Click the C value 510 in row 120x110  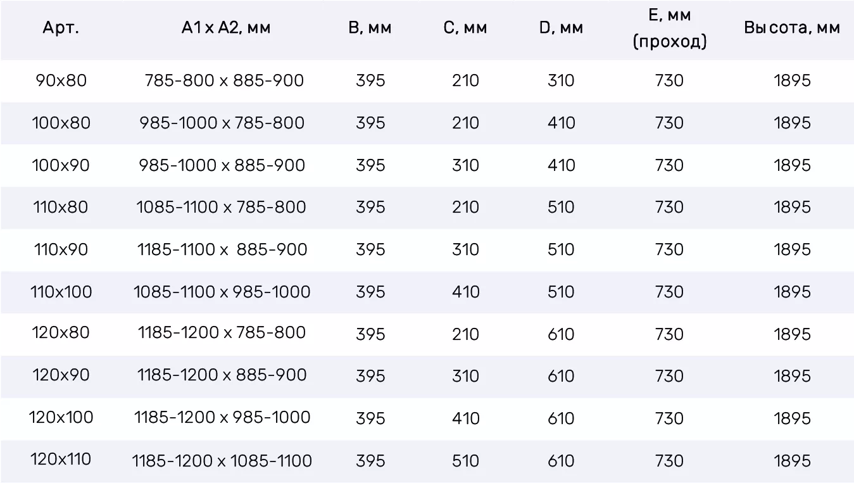point(465,461)
